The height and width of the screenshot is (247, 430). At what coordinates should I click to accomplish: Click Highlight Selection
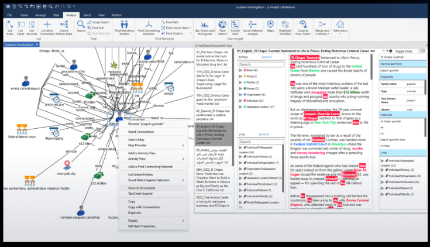tap(285, 28)
